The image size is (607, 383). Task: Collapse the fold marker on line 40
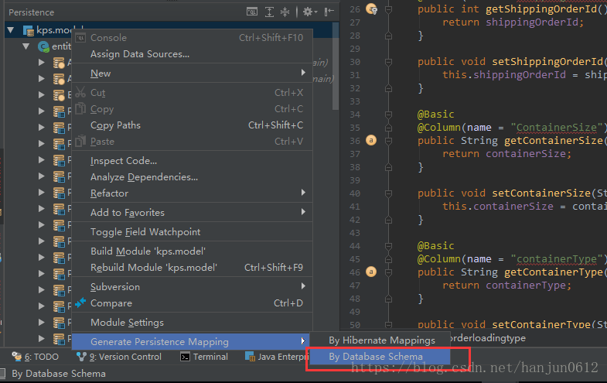389,193
